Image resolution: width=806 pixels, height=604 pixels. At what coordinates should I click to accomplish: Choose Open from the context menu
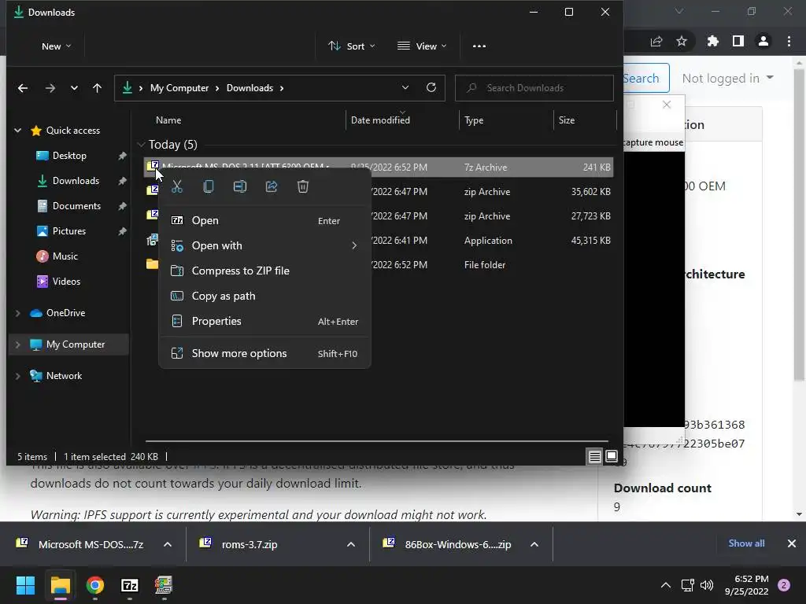[264, 220]
